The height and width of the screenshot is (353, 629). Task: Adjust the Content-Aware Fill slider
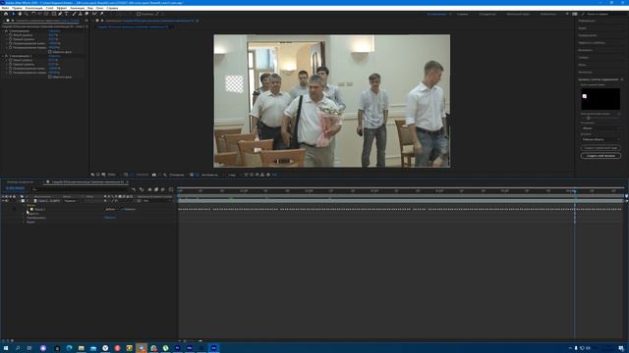[589, 118]
